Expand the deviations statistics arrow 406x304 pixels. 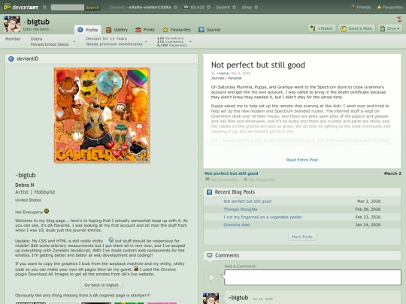(x=190, y=41)
